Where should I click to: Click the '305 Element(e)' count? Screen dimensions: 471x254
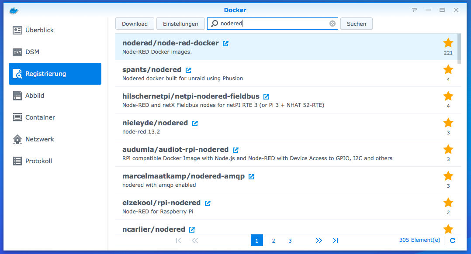pos(419,240)
